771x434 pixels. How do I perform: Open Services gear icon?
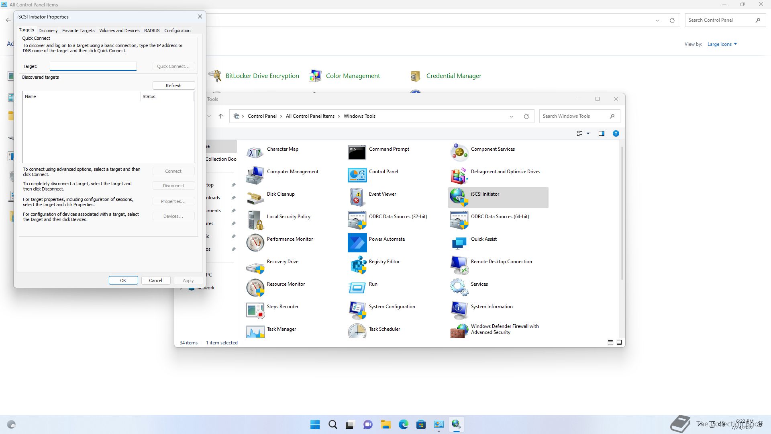tap(459, 287)
